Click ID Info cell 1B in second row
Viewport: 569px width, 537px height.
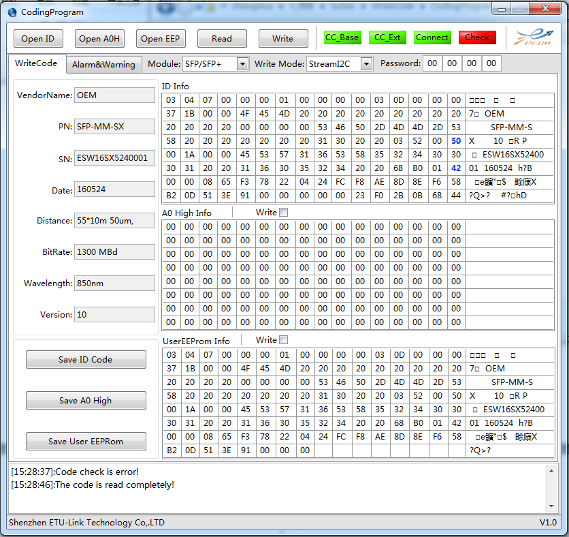189,114
